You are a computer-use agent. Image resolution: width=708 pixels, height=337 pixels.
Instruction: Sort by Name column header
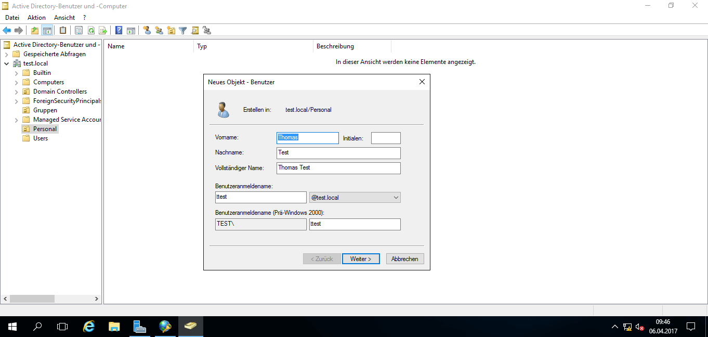pos(149,46)
